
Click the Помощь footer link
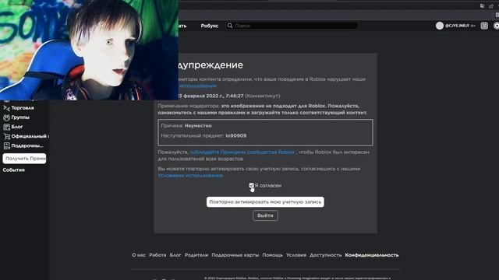[x=272, y=255]
